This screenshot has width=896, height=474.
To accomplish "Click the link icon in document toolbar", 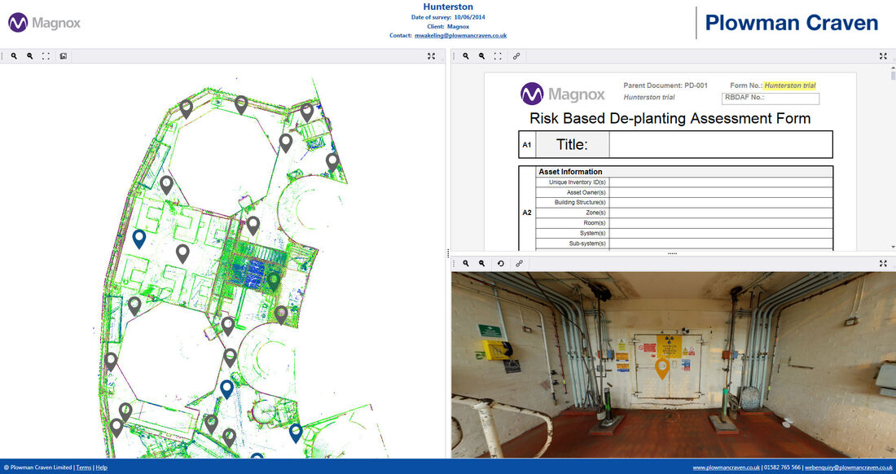I will pos(516,56).
